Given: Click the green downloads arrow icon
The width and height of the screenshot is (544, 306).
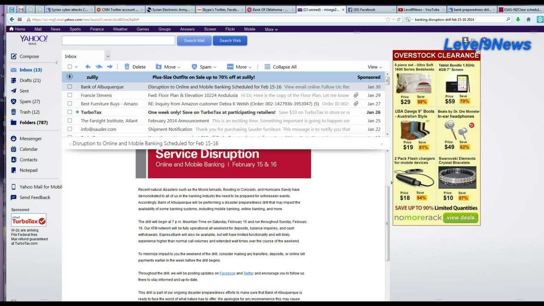Looking at the screenshot, I should point(518,19).
